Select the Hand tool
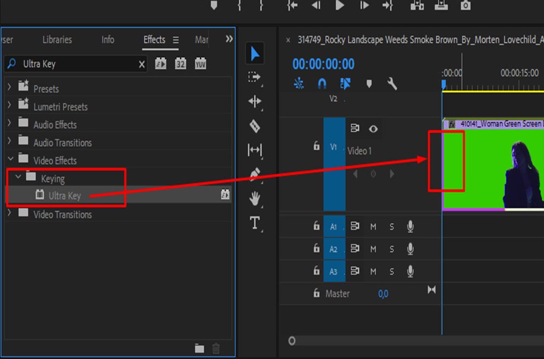Image resolution: width=544 pixels, height=359 pixels. click(x=255, y=198)
